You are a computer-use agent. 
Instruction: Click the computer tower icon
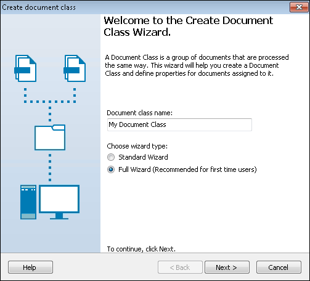[x=28, y=202]
